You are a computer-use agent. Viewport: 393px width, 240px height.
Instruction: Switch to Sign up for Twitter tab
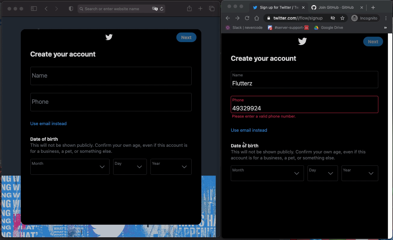coord(278,8)
